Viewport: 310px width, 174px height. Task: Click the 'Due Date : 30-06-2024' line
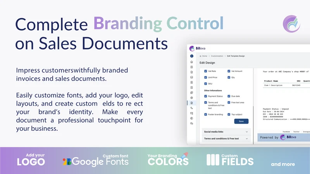click(274, 111)
